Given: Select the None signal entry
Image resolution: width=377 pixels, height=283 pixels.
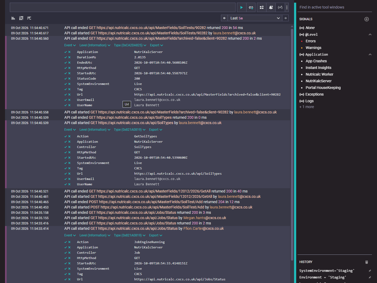Looking at the screenshot, I should pyautogui.click(x=310, y=28).
